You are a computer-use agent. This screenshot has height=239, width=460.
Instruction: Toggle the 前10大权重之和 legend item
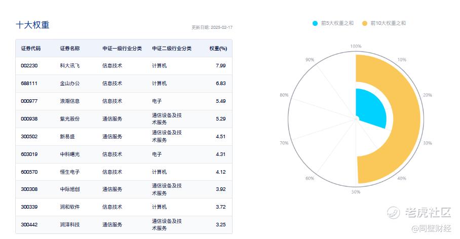coord(384,23)
